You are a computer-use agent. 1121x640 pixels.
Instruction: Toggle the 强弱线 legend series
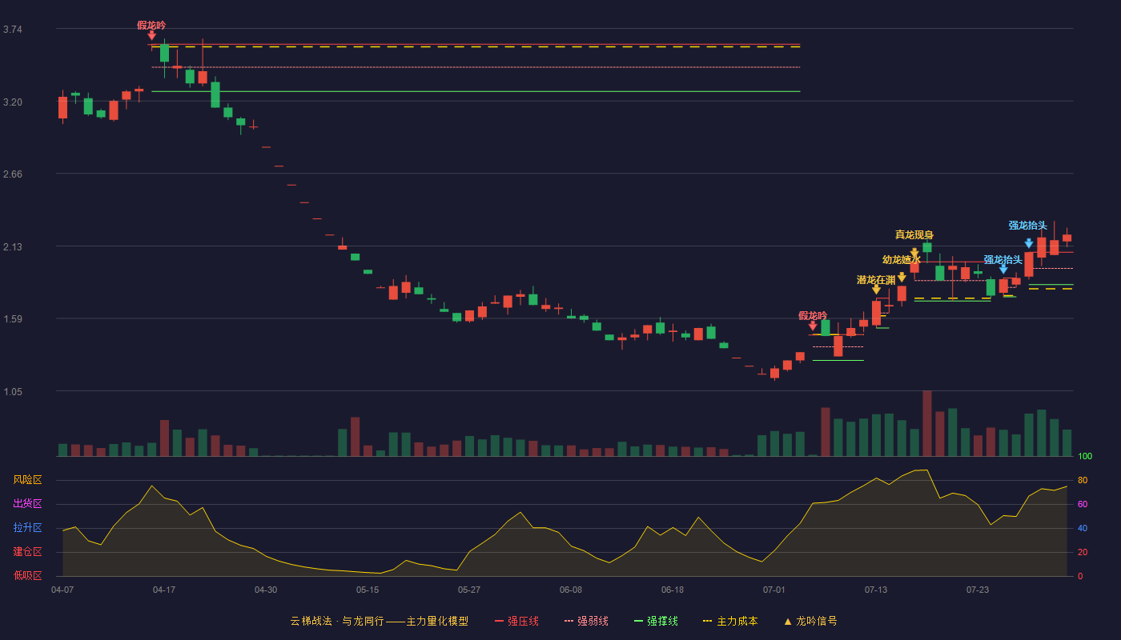pos(586,621)
